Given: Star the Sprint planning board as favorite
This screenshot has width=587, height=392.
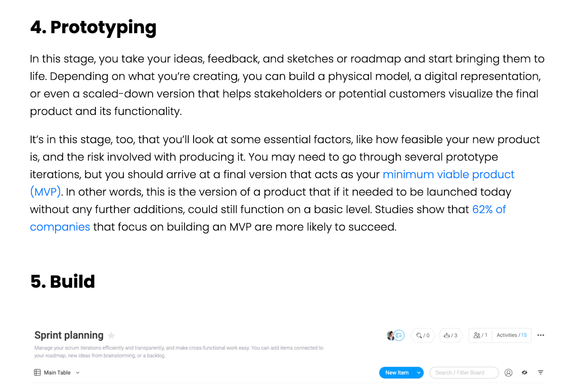Looking at the screenshot, I should pos(112,335).
